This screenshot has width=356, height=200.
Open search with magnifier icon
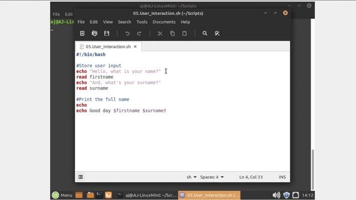click(x=205, y=33)
